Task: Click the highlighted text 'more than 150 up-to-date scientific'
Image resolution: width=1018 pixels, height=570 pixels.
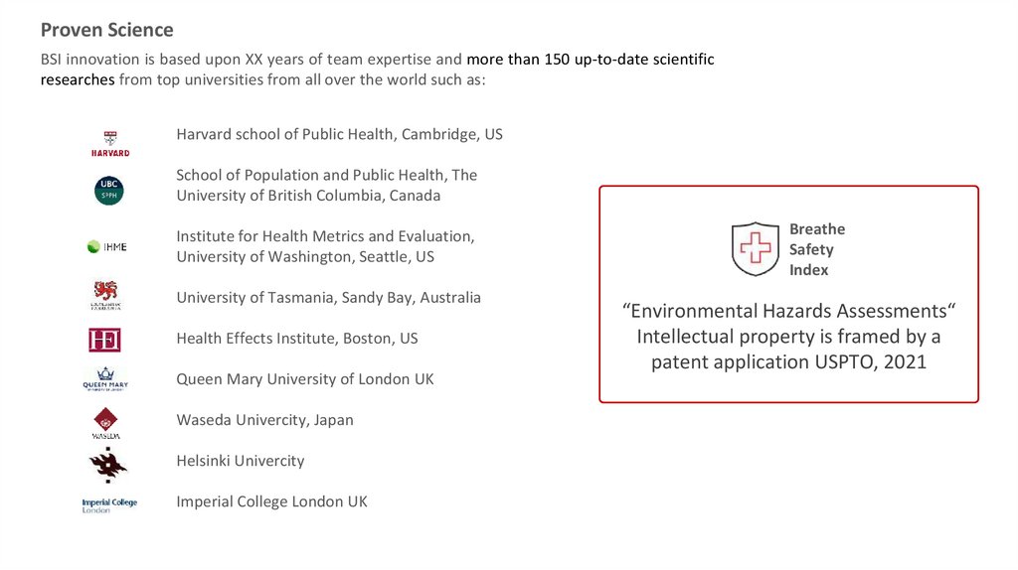Action: coord(591,60)
